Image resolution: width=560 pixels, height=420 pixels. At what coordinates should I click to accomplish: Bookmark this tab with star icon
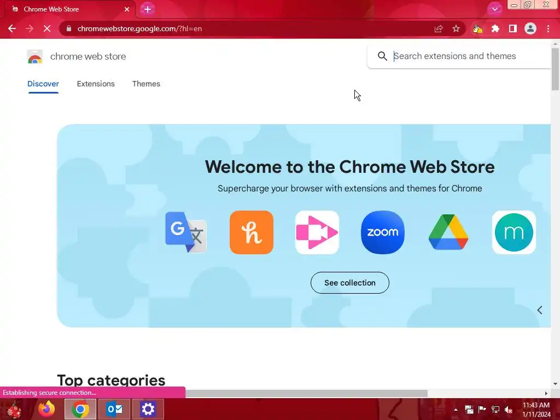point(456,28)
